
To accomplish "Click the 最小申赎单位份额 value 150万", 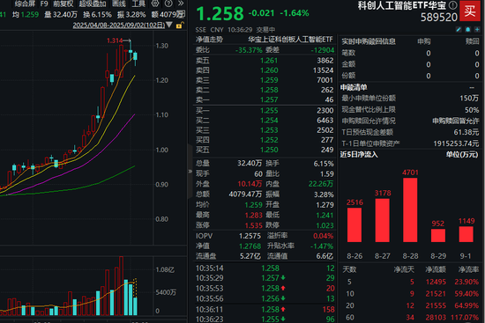I will tap(469, 99).
